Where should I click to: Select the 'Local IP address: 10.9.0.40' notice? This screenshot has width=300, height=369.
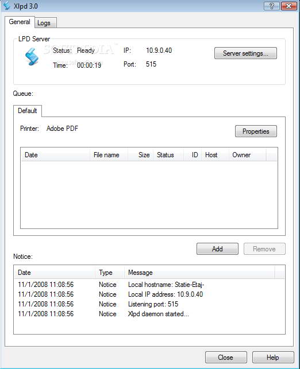click(149, 294)
